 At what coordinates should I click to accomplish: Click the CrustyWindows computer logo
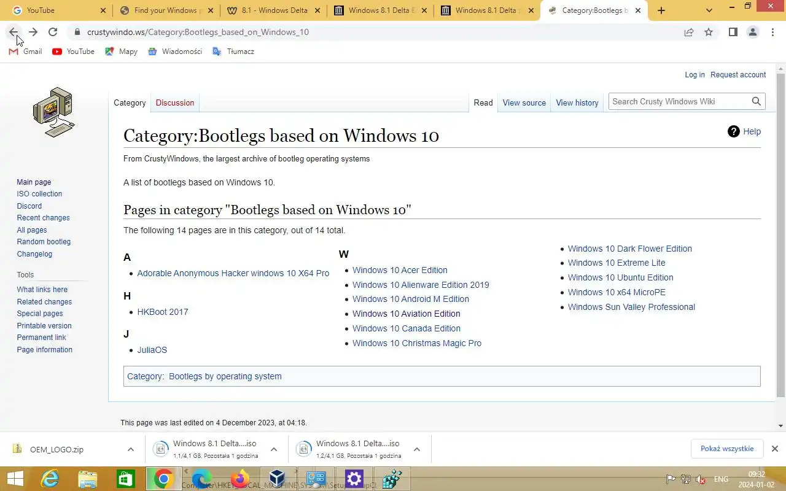53,112
